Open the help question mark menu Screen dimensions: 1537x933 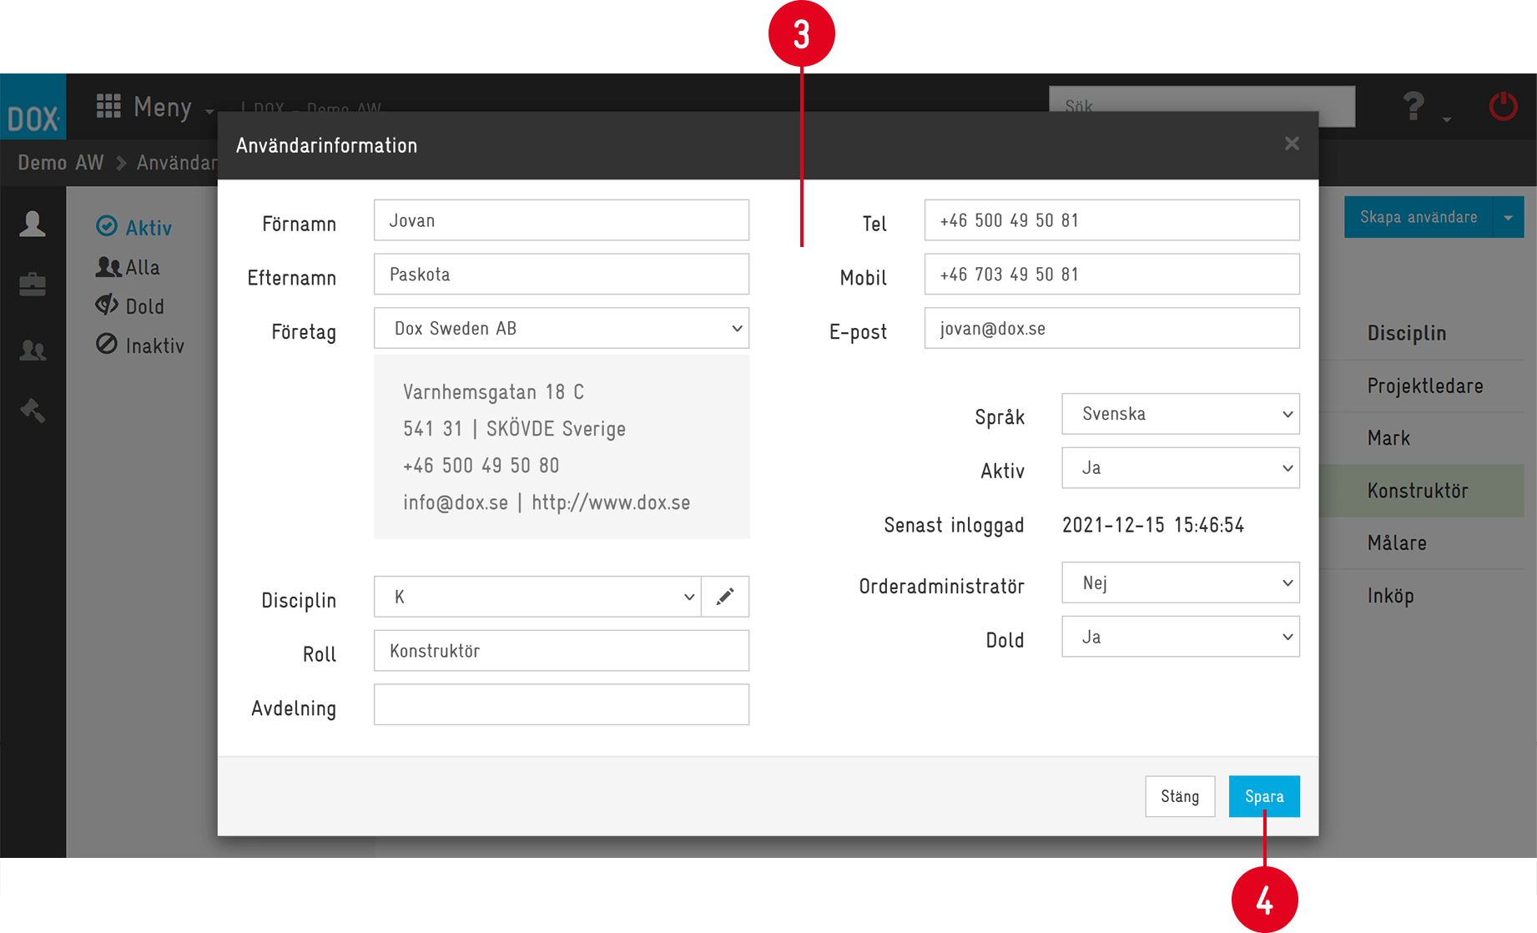coord(1414,107)
